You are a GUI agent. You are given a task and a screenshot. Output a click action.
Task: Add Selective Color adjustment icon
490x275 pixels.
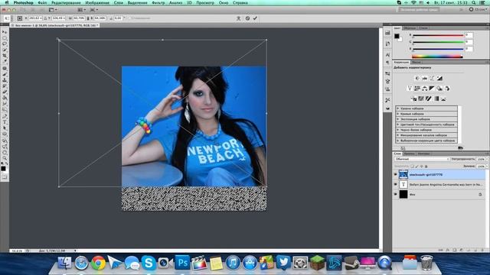(443, 99)
